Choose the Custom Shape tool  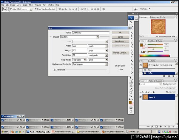[131, 81]
